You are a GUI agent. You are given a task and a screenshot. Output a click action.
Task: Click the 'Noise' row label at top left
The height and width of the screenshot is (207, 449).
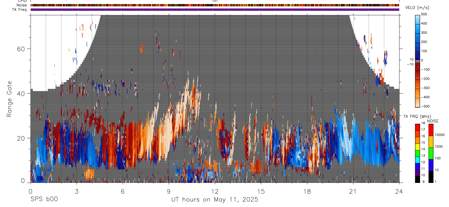(x=22, y=5)
